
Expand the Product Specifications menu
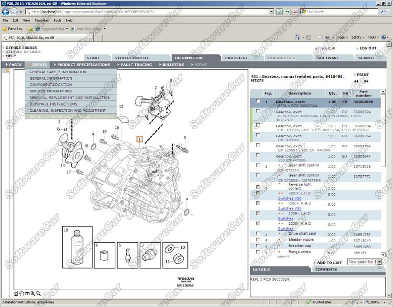[x=83, y=65]
